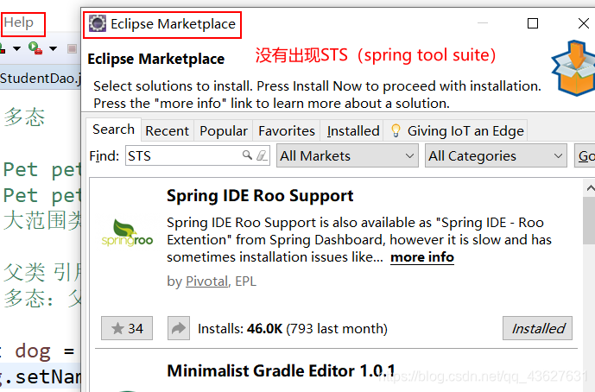Close the Eclipse Marketplace dialog
This screenshot has width=595, height=392.
tap(584, 23)
